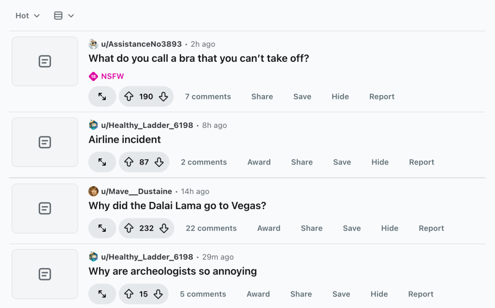Open the Hot sort dropdown
The width and height of the screenshot is (495, 308).
[x=28, y=16]
